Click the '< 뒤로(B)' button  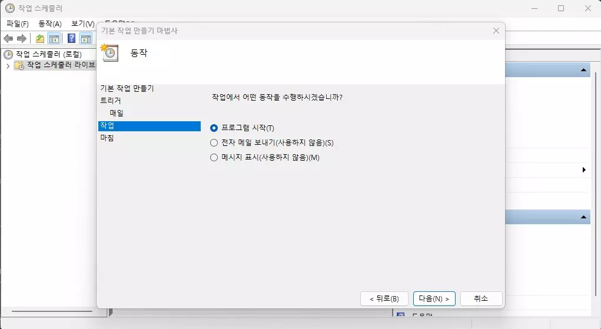click(384, 299)
